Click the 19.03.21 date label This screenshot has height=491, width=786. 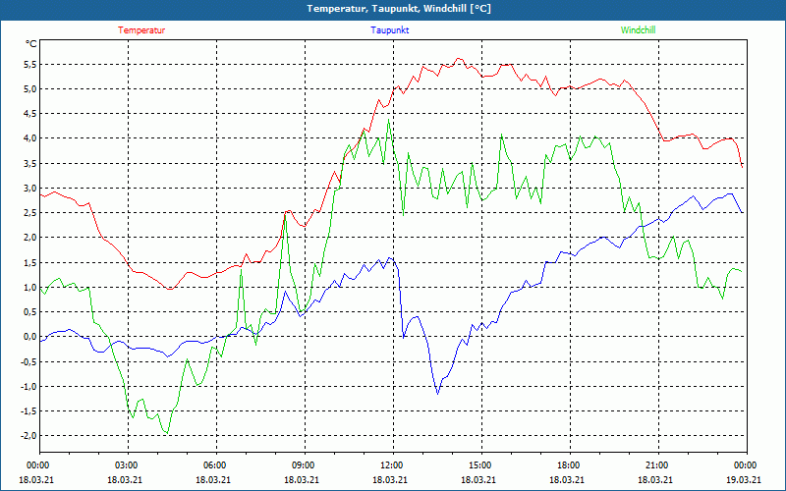pyautogui.click(x=744, y=479)
